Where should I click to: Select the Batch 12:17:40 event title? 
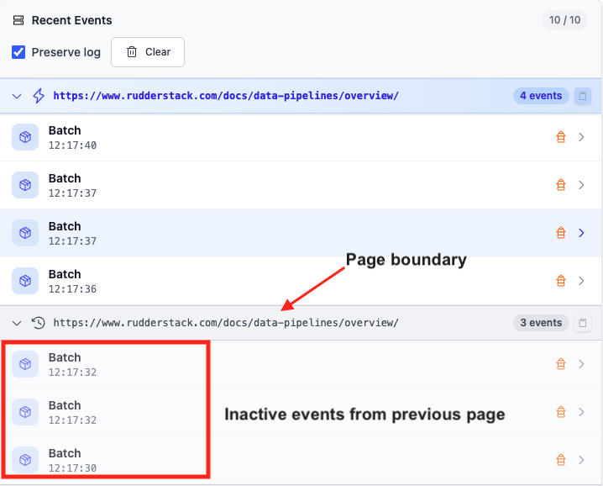(x=65, y=130)
